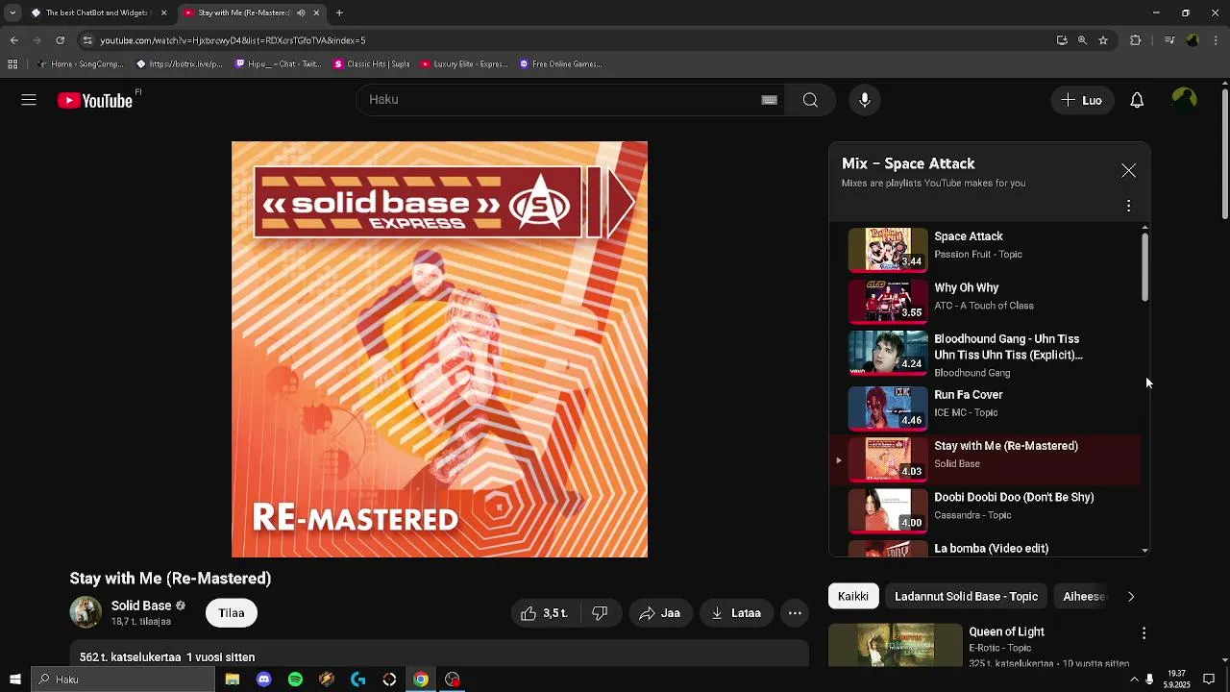The height and width of the screenshot is (692, 1230).
Task: Go to the YouTube home logo
Action: 95,101
